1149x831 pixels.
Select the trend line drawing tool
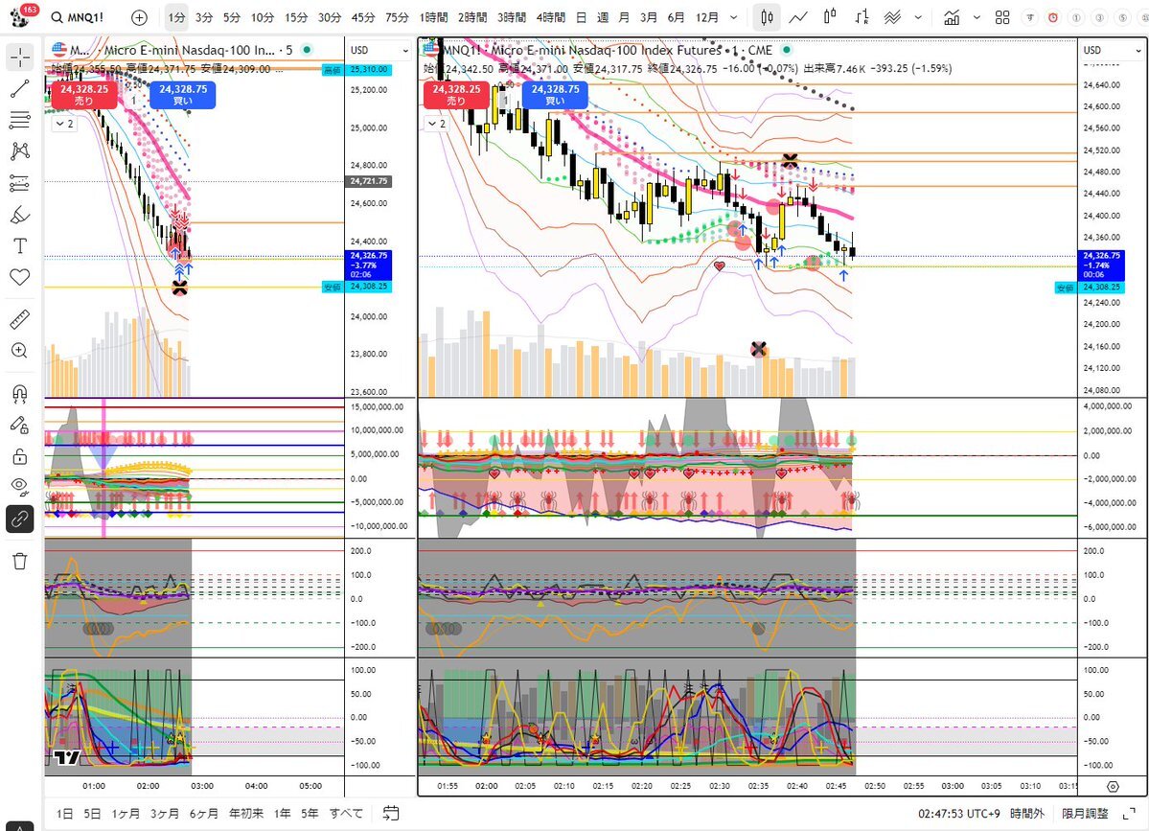19,89
